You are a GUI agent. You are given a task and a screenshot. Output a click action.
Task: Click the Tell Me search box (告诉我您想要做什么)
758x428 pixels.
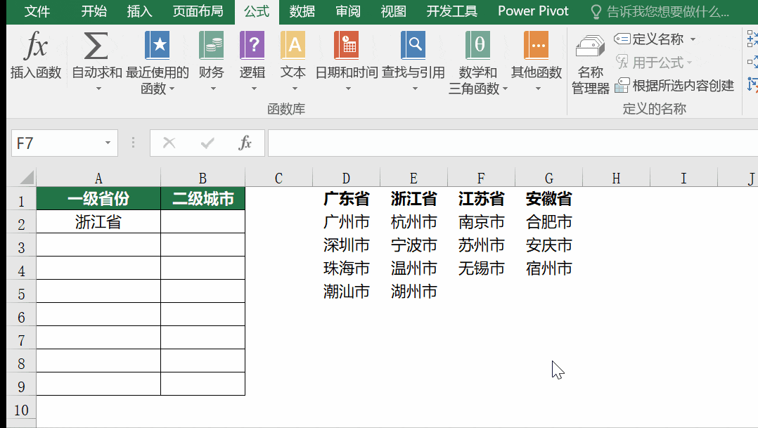(x=667, y=11)
